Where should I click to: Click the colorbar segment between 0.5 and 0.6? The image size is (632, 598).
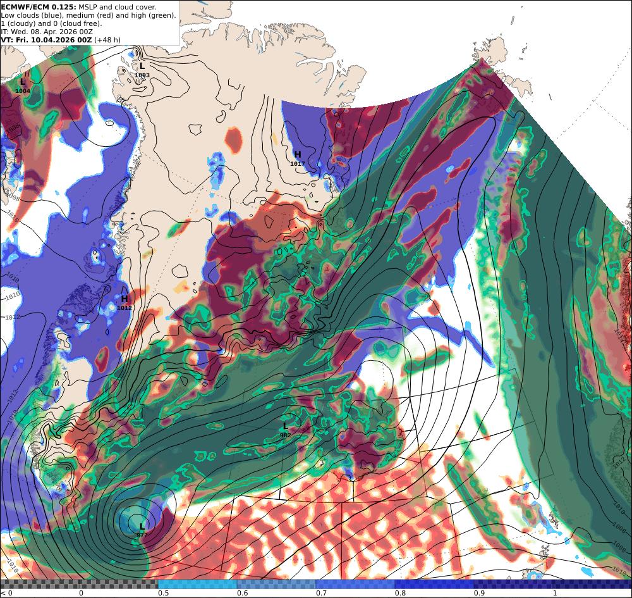[197, 584]
